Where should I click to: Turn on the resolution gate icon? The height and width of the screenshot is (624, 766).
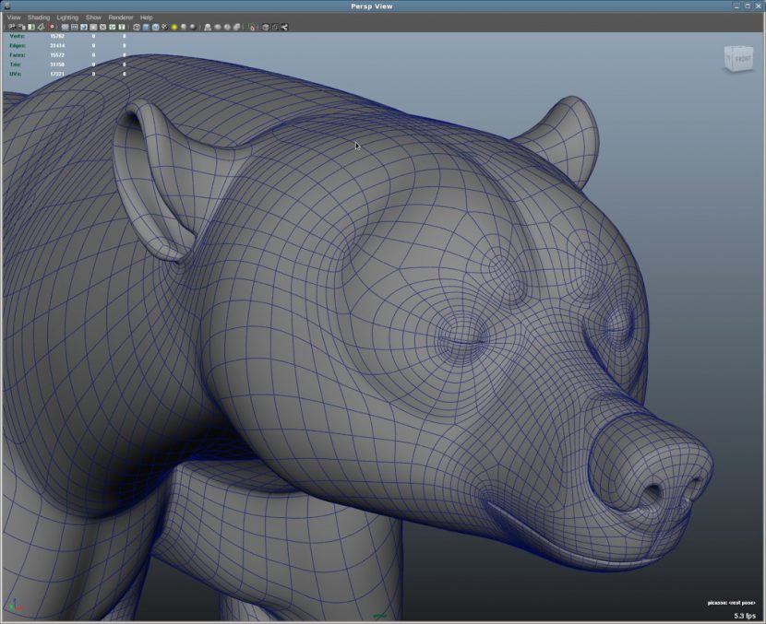[x=85, y=29]
